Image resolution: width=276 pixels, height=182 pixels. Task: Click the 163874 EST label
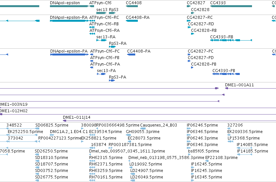coord(99,145)
